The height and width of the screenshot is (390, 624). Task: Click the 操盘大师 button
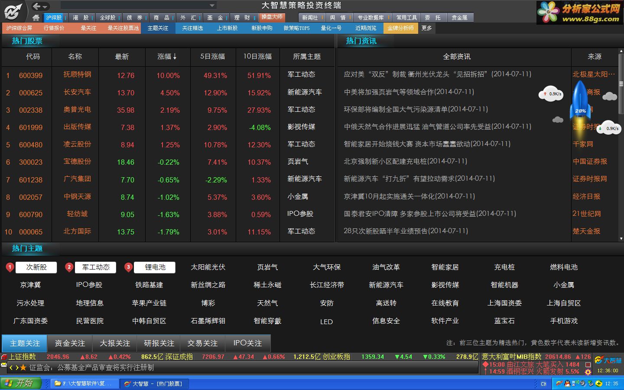tap(273, 17)
